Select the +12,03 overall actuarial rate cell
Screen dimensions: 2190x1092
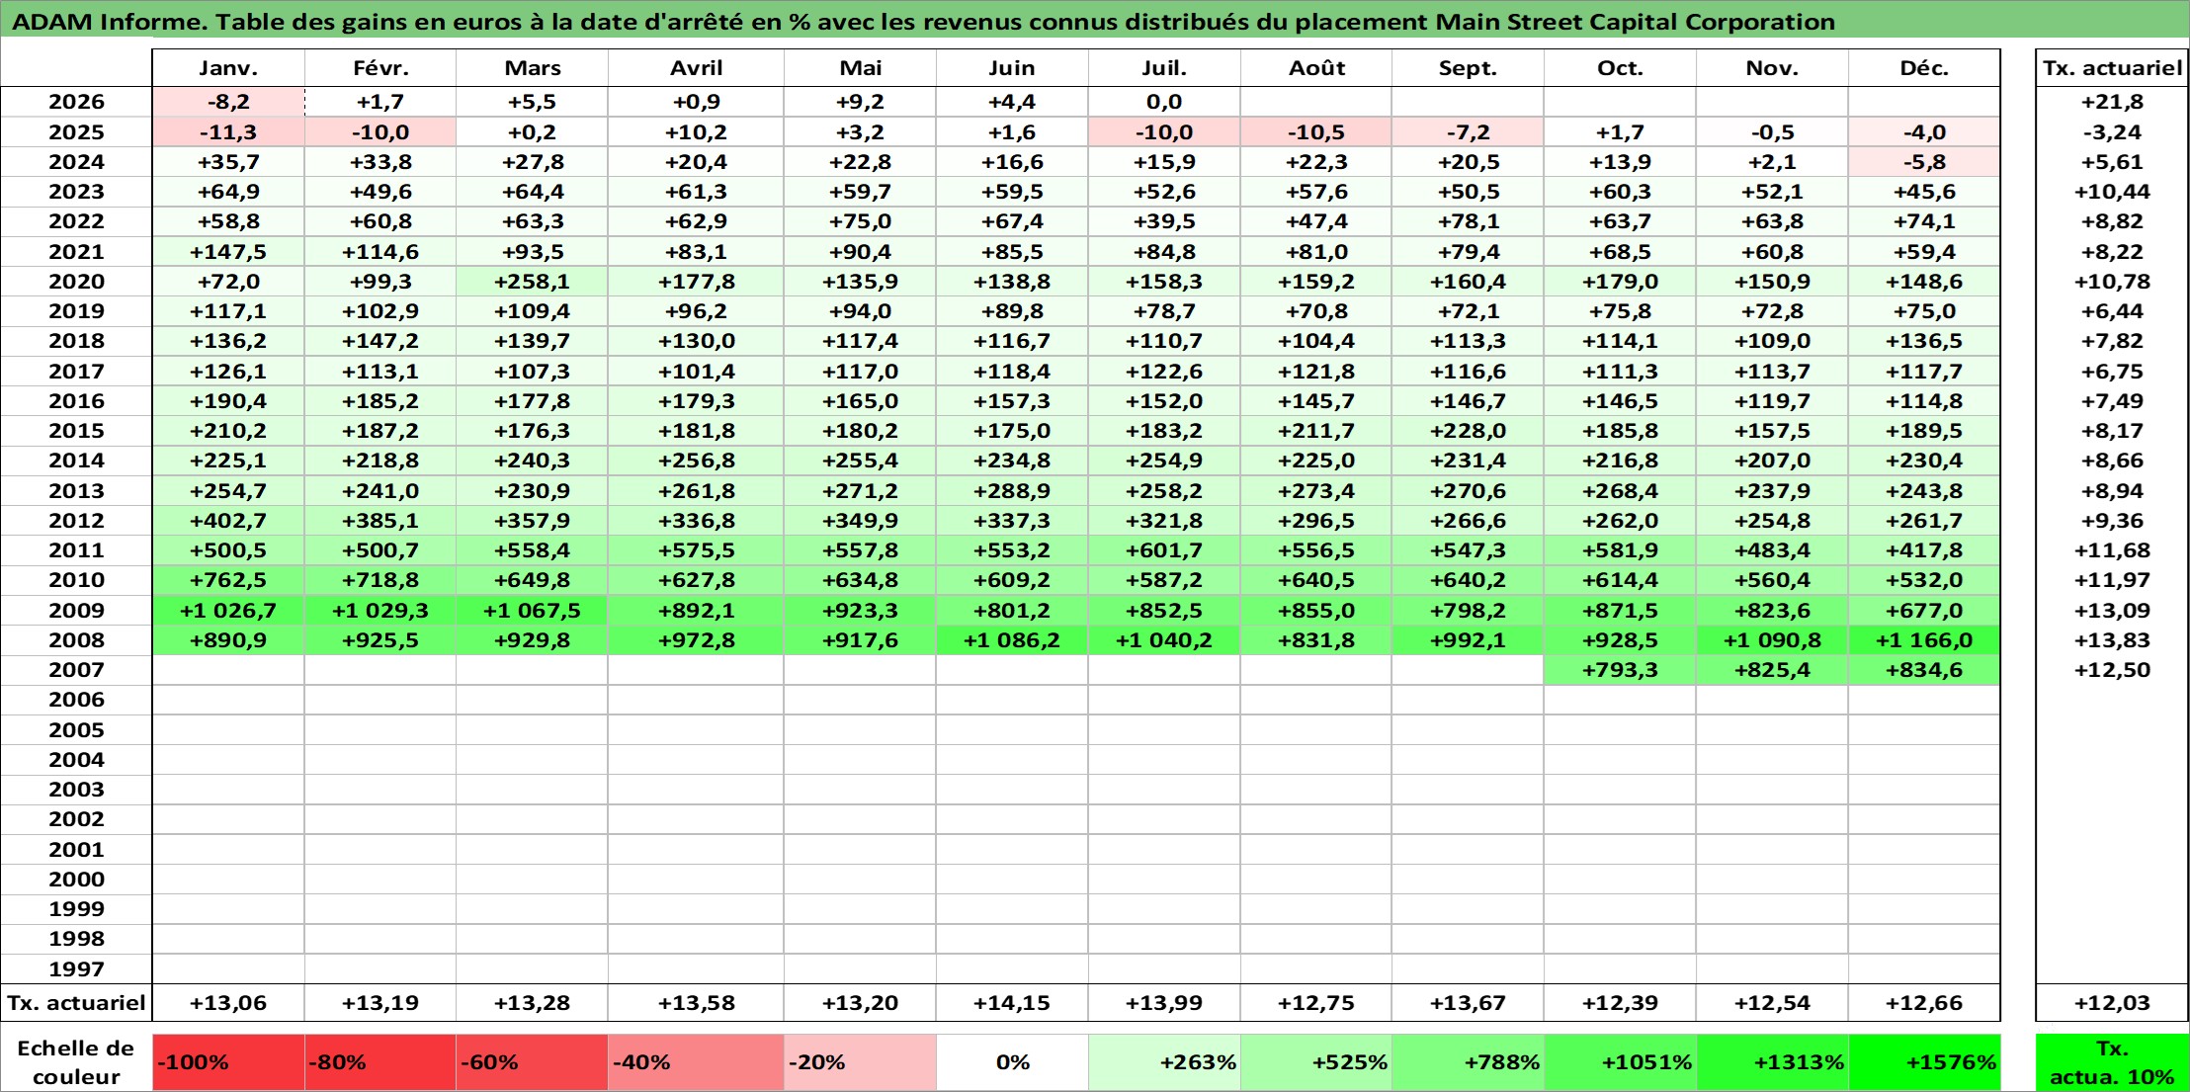(x=2112, y=1003)
